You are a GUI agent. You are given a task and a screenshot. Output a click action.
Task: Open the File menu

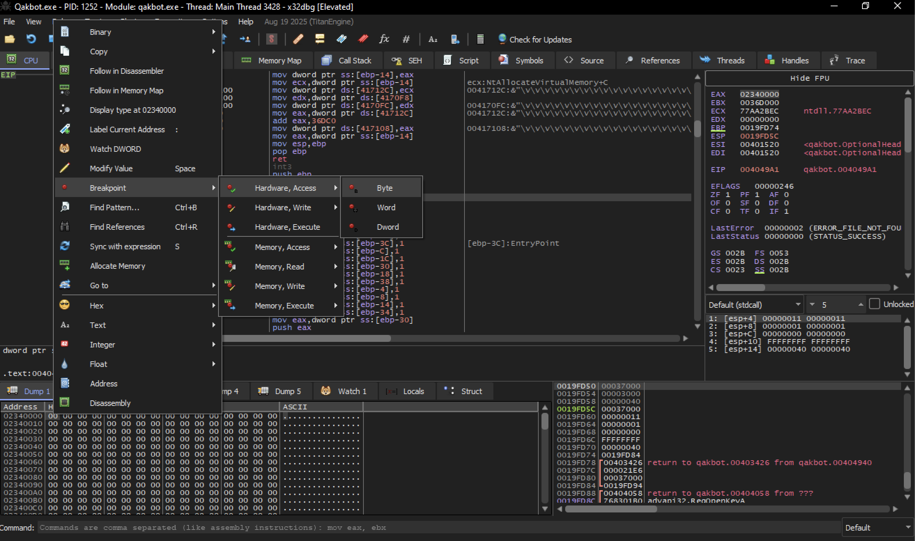(9, 22)
